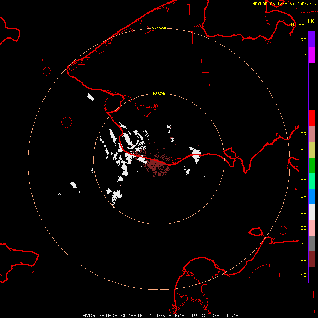Click the IC legend label
Screen dimensions: 318x318
[x=303, y=228]
